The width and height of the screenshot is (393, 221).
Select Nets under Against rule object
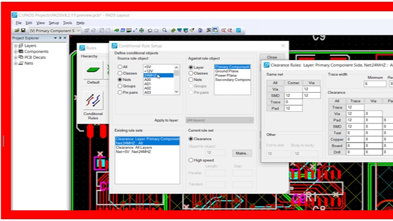click(x=191, y=80)
